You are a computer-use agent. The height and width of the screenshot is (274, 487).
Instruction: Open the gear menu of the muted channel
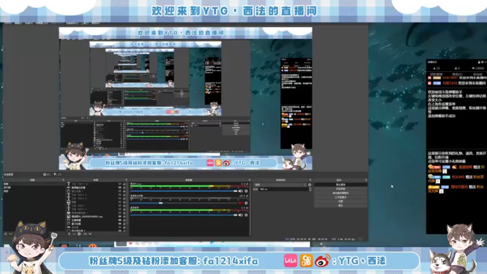point(247,203)
